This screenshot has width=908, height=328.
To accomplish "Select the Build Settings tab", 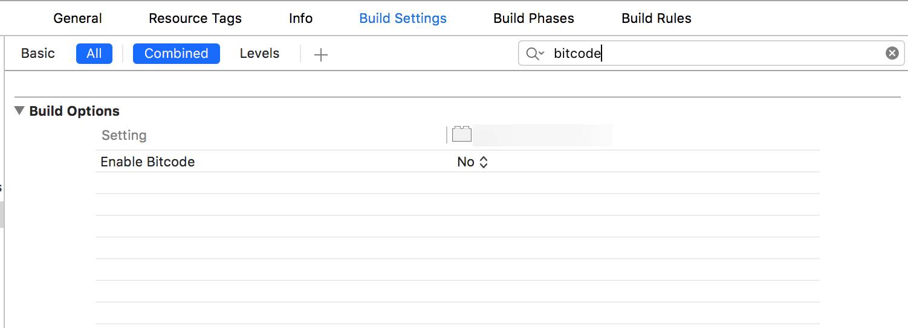I will tap(403, 18).
